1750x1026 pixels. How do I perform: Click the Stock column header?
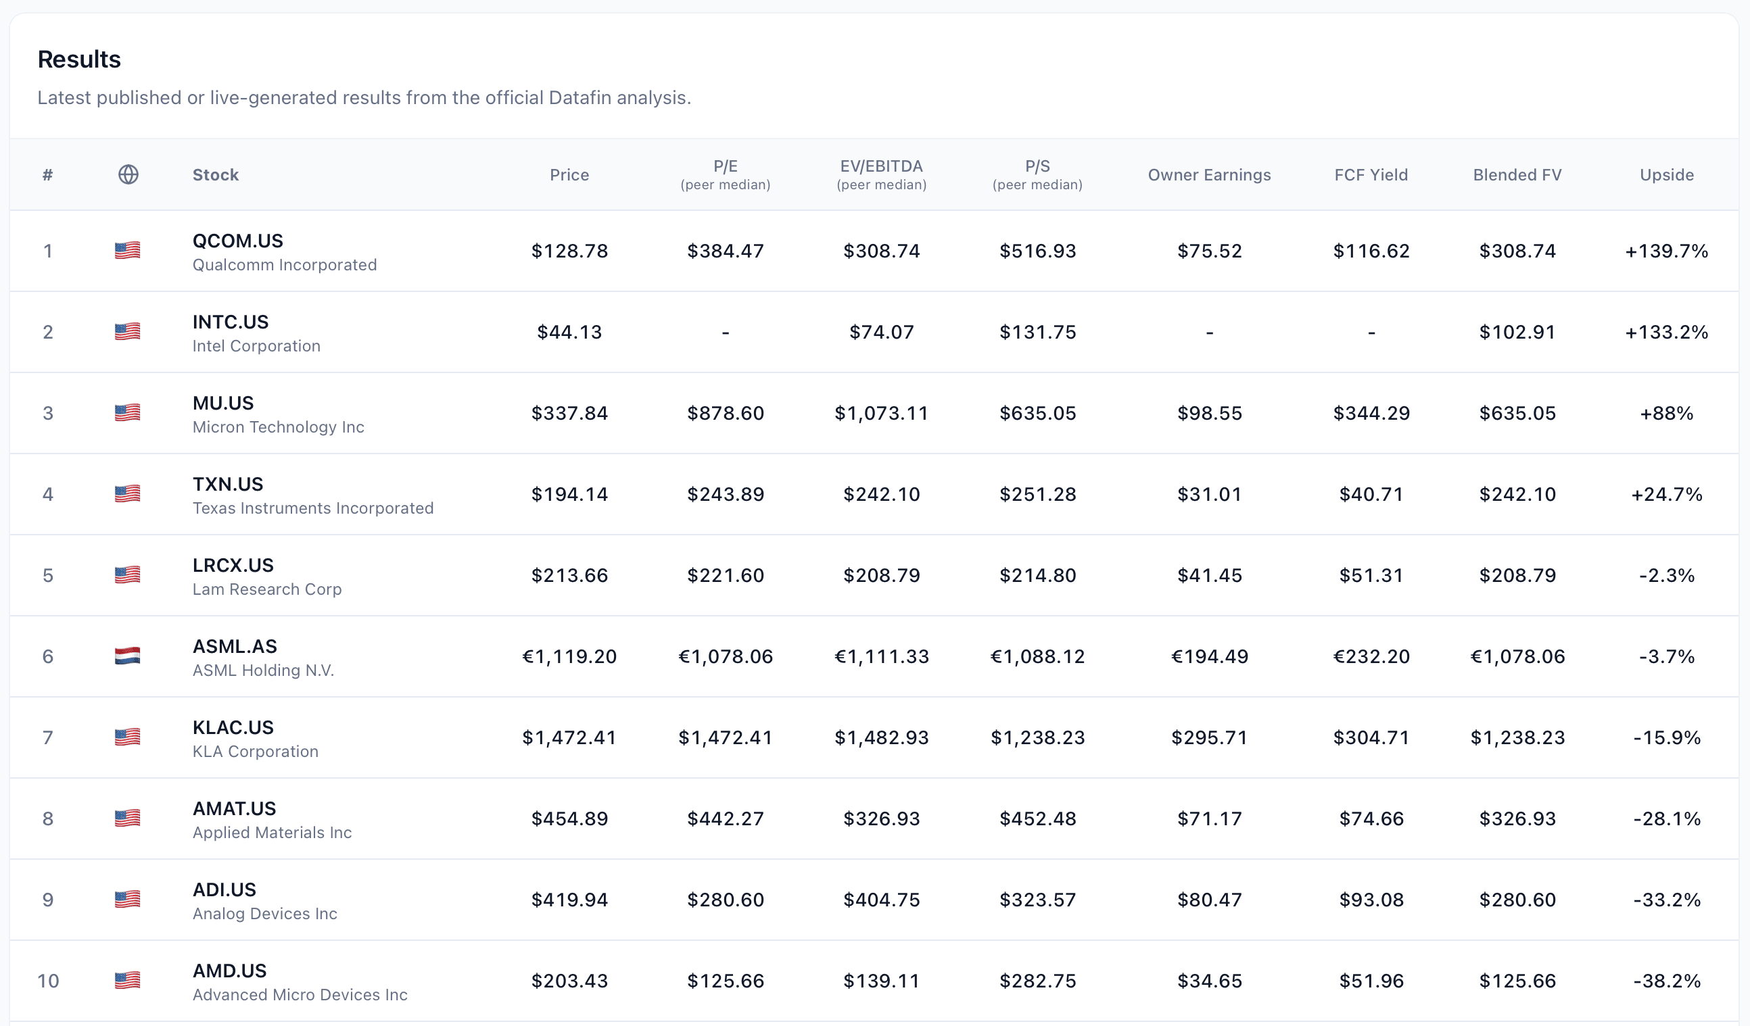pos(215,175)
